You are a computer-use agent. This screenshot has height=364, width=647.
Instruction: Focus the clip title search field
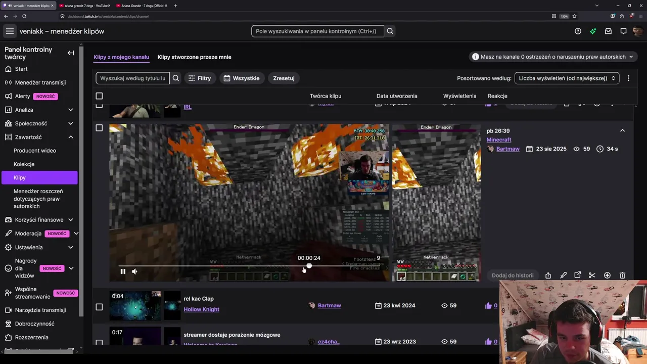click(x=133, y=78)
